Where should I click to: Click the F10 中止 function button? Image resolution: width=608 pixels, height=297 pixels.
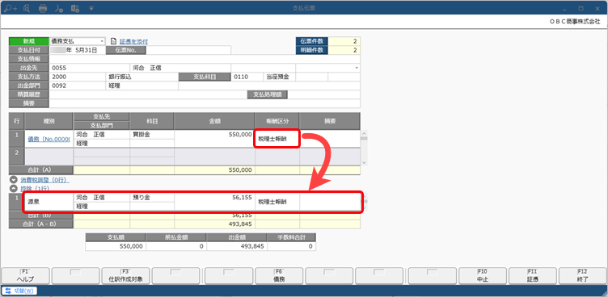[x=483, y=276]
